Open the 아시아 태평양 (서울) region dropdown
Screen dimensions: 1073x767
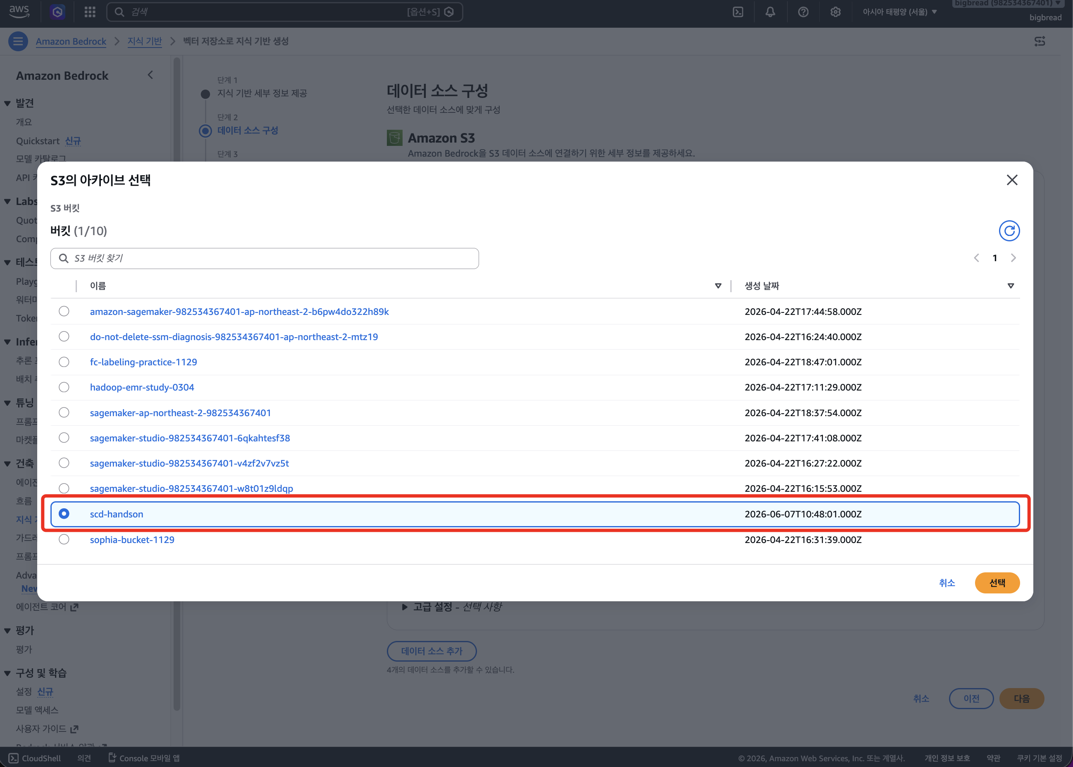pyautogui.click(x=900, y=12)
